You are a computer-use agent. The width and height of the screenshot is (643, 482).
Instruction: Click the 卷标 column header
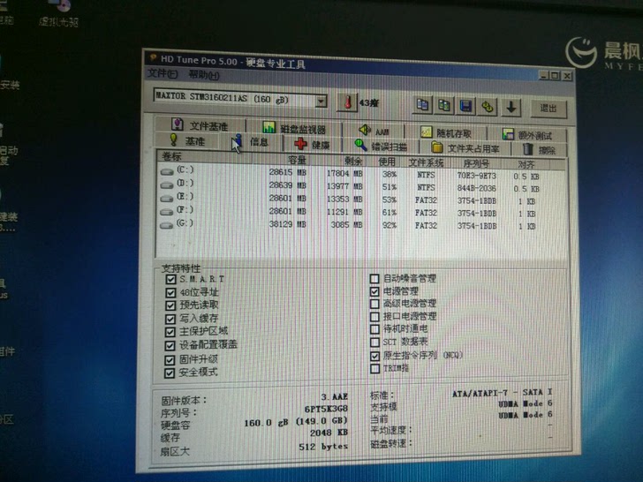coord(207,157)
